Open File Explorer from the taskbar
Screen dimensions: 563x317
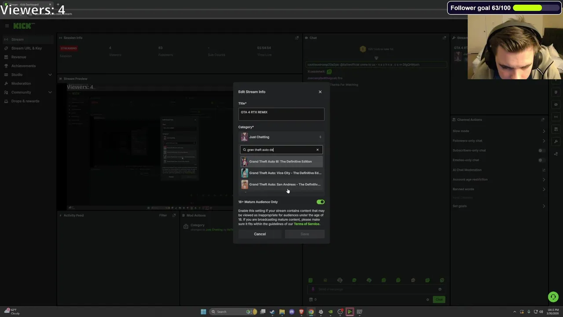coord(282,312)
